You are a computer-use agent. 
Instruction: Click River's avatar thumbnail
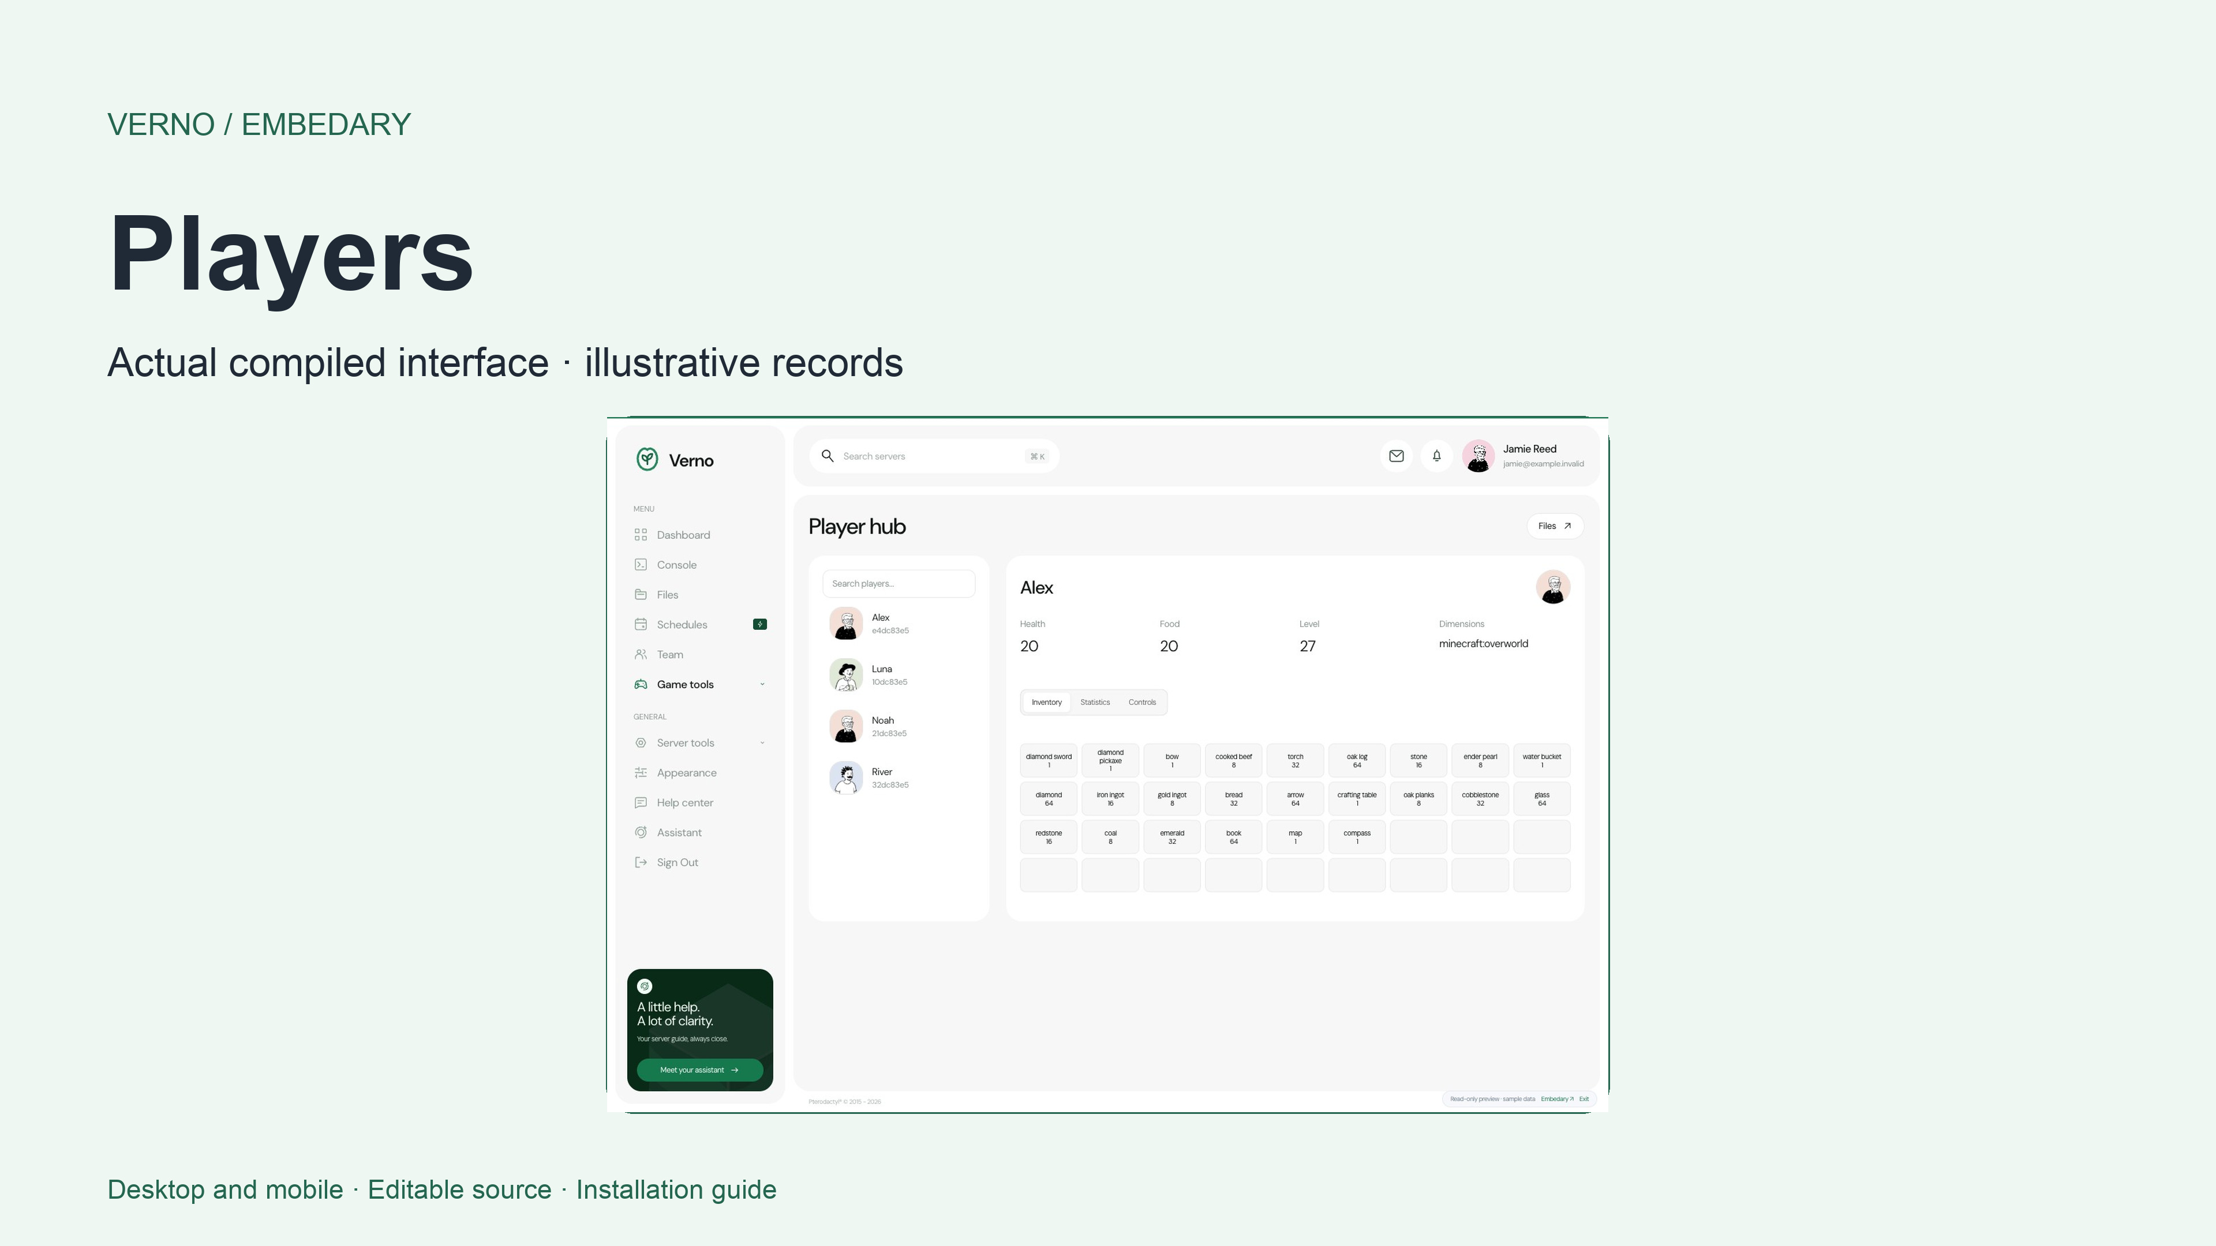pos(845,778)
